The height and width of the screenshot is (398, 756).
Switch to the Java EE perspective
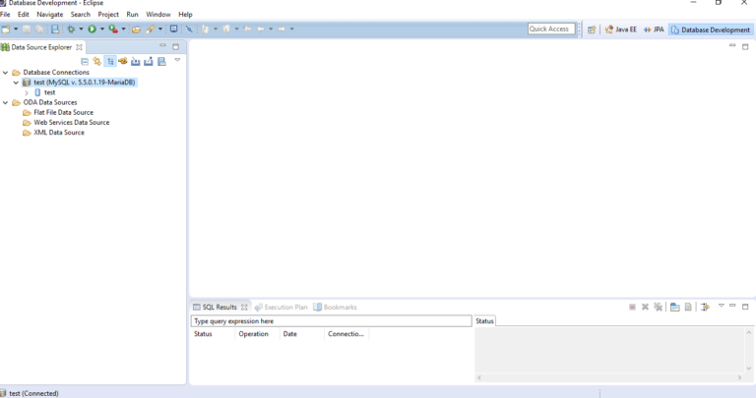[620, 29]
